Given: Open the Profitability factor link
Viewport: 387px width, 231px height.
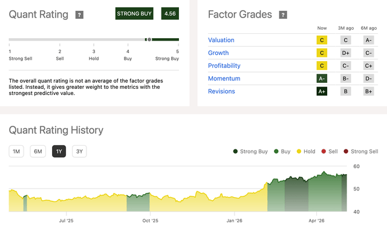Looking at the screenshot, I should tap(224, 66).
